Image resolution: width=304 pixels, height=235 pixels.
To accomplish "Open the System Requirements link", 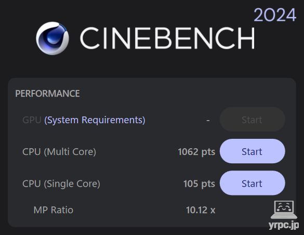I will click(x=95, y=120).
